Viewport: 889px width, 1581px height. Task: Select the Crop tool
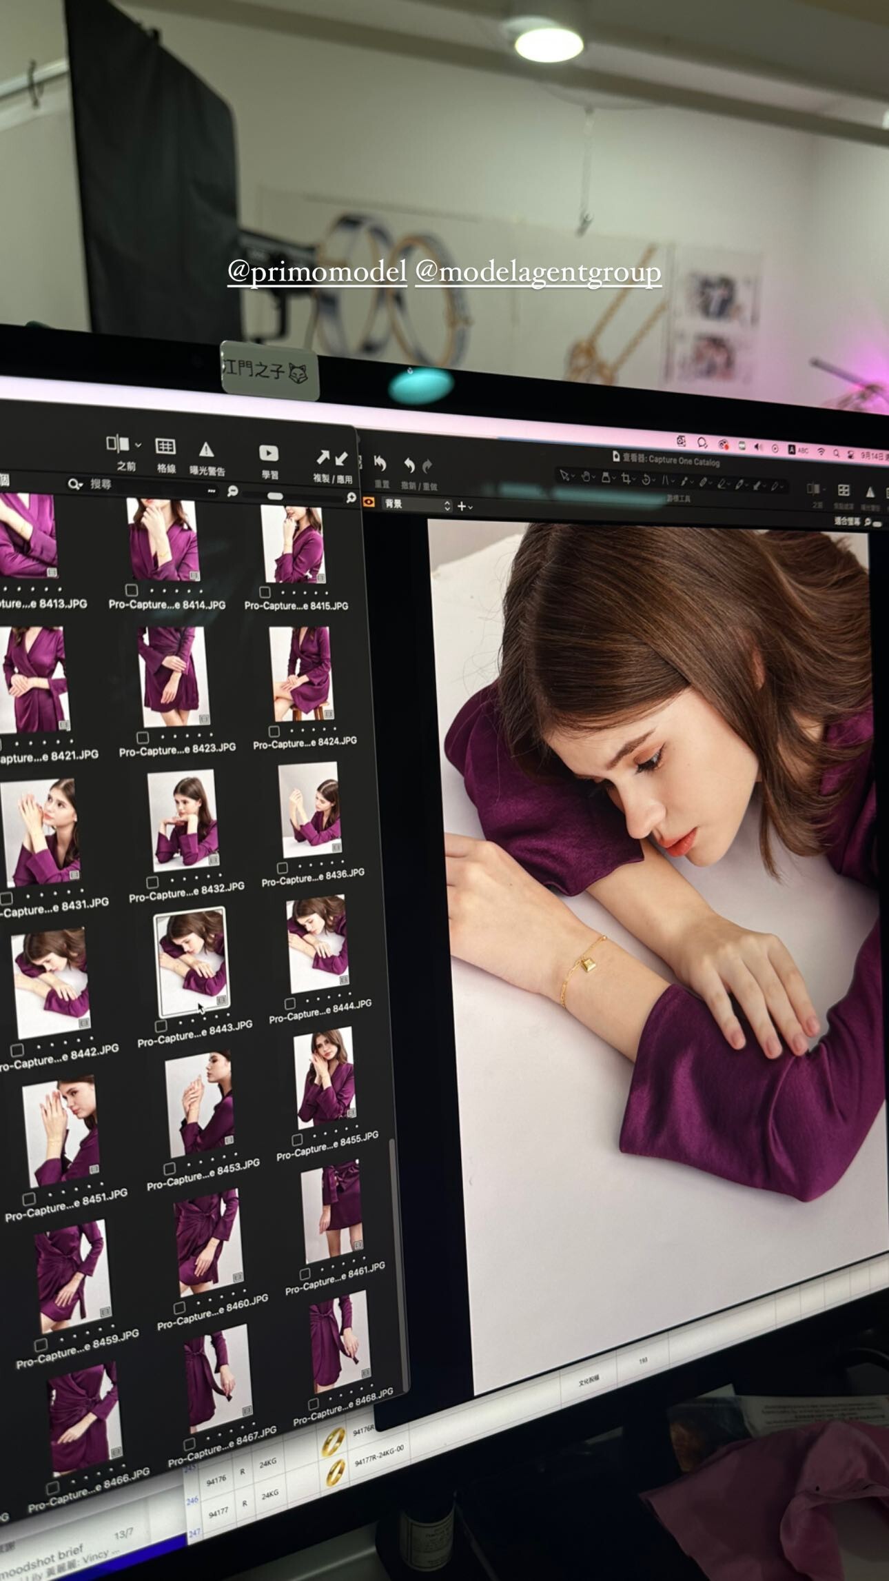(625, 479)
